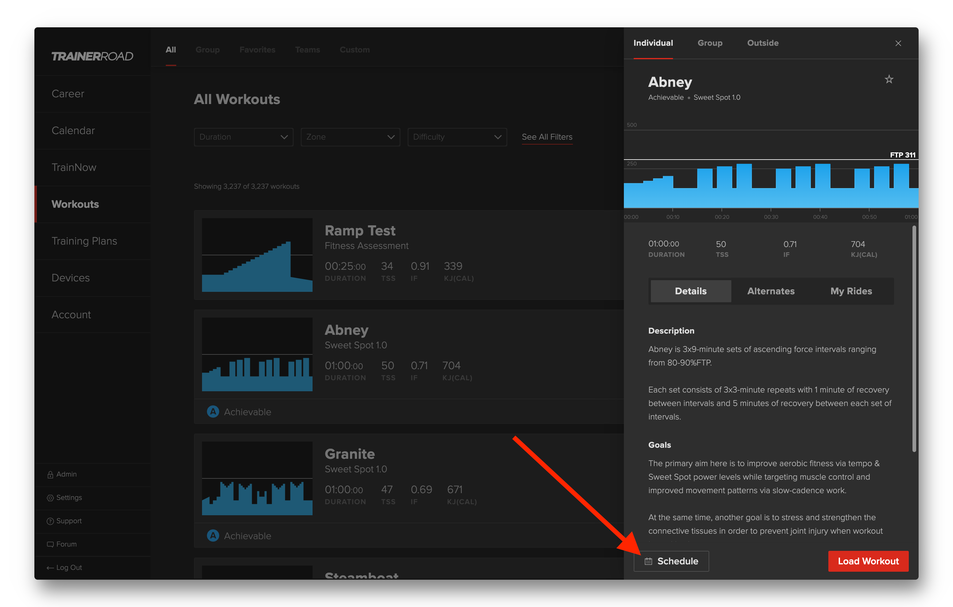Open the Admin link

coord(66,474)
